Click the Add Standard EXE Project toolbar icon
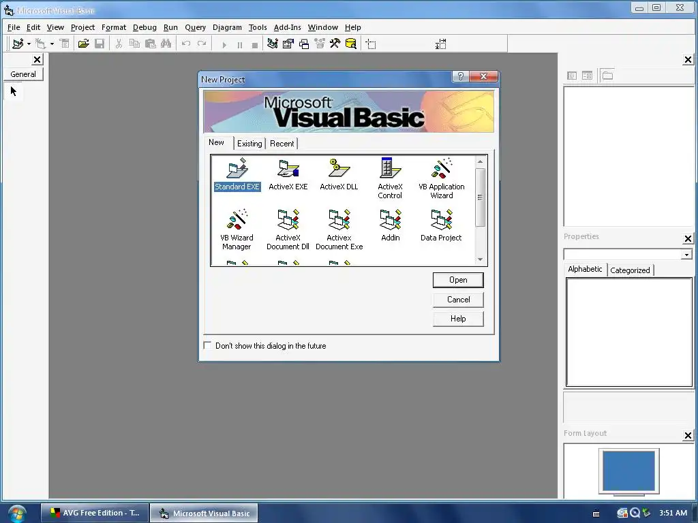This screenshot has height=523, width=698. (x=18, y=44)
